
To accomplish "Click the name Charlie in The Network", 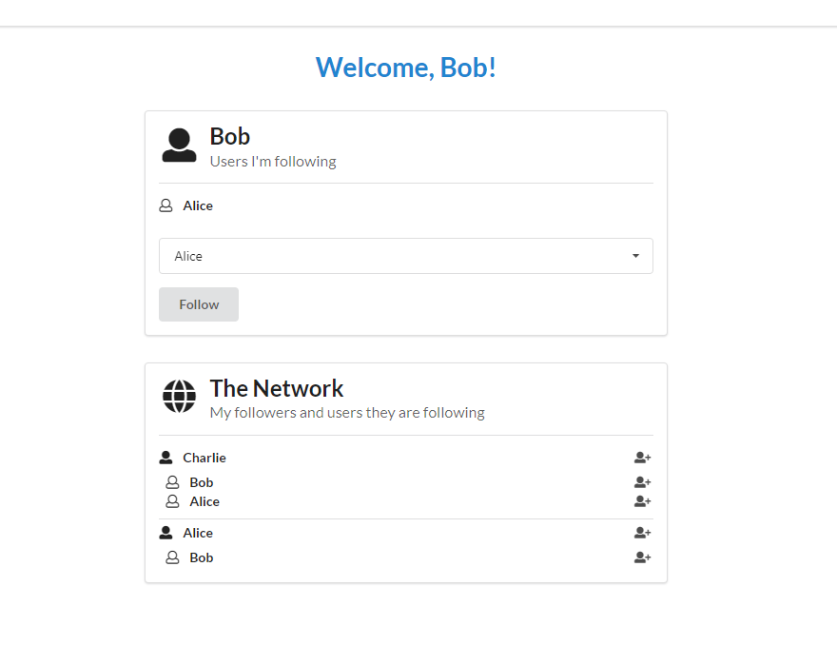I will [x=204, y=458].
